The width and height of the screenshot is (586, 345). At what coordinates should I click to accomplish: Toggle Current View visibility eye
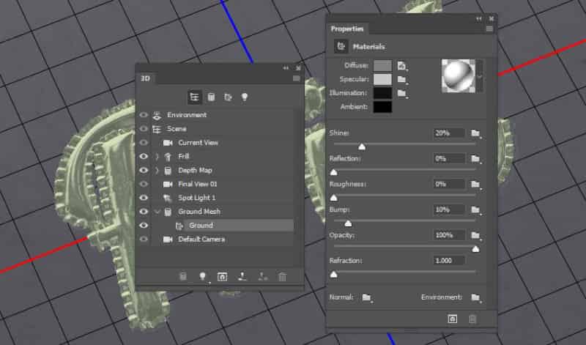[x=144, y=142]
